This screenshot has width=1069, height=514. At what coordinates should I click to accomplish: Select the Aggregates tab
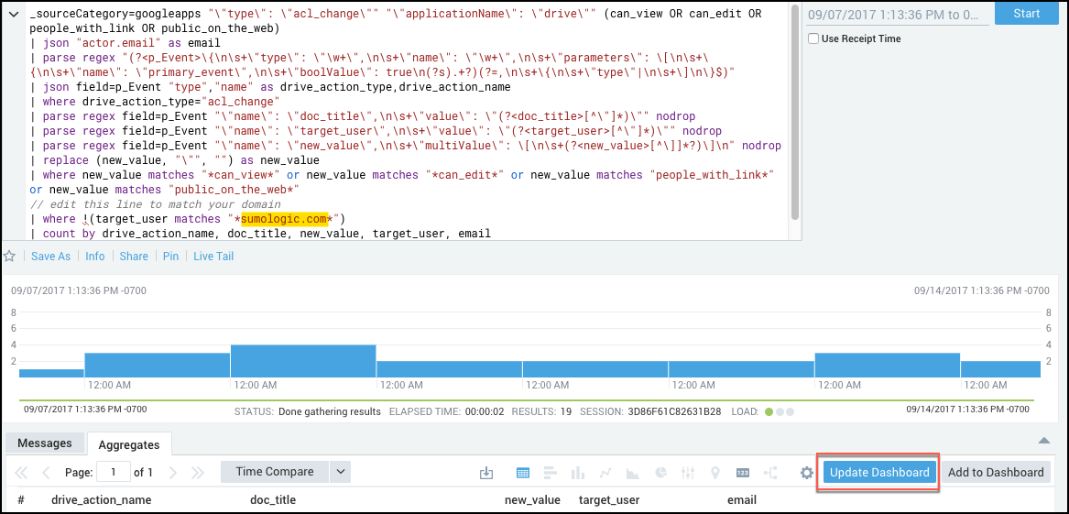(x=129, y=444)
